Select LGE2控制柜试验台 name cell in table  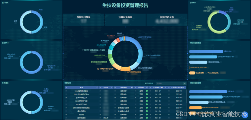pos(82,91)
